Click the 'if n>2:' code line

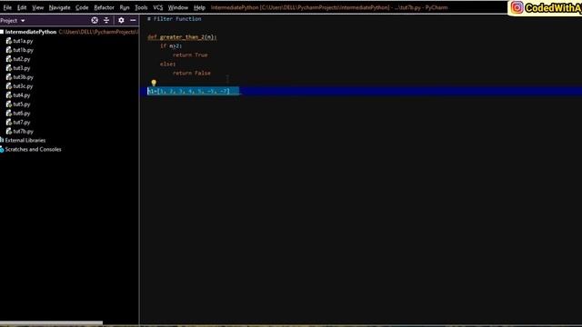pyautogui.click(x=171, y=46)
